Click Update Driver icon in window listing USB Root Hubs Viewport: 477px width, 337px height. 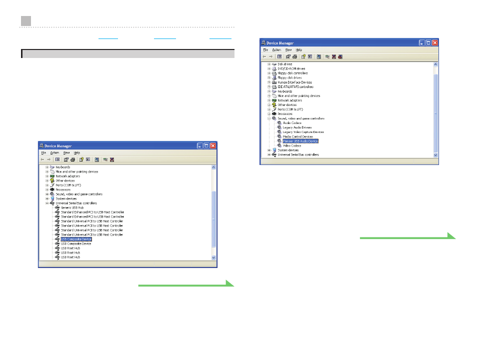[105, 159]
